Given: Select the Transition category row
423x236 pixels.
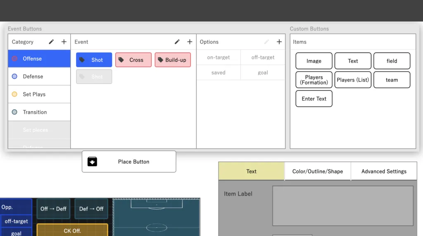Looking at the screenshot, I should [39, 112].
